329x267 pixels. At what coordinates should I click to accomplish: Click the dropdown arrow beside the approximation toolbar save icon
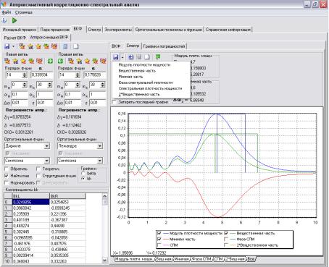pyautogui.click(x=13, y=46)
